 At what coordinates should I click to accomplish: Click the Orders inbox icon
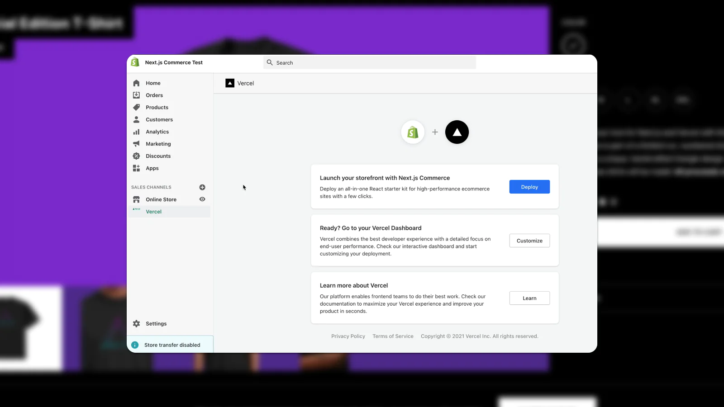coord(136,95)
